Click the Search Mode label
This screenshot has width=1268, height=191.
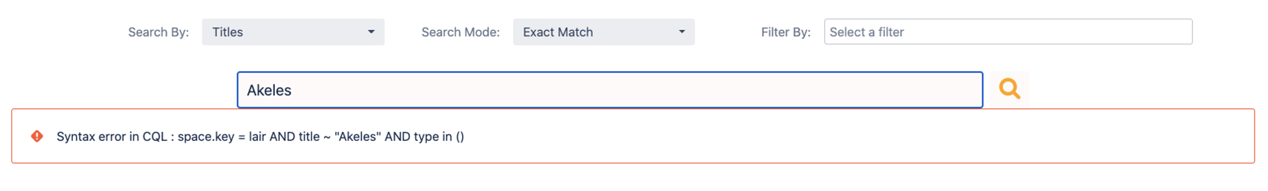[x=460, y=32]
